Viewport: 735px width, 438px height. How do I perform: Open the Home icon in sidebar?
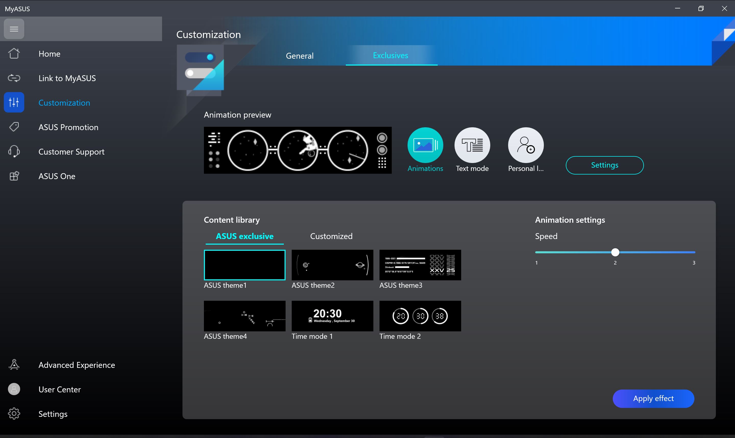coord(14,53)
